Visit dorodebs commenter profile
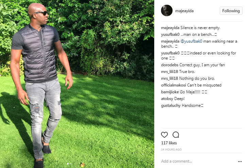This screenshot has height=168, width=249. point(170,65)
